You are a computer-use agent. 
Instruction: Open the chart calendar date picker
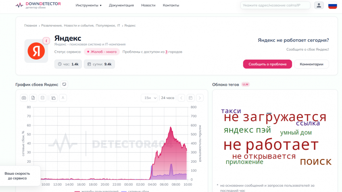190,98
